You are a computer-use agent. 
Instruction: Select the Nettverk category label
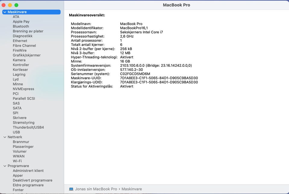coord(15,137)
